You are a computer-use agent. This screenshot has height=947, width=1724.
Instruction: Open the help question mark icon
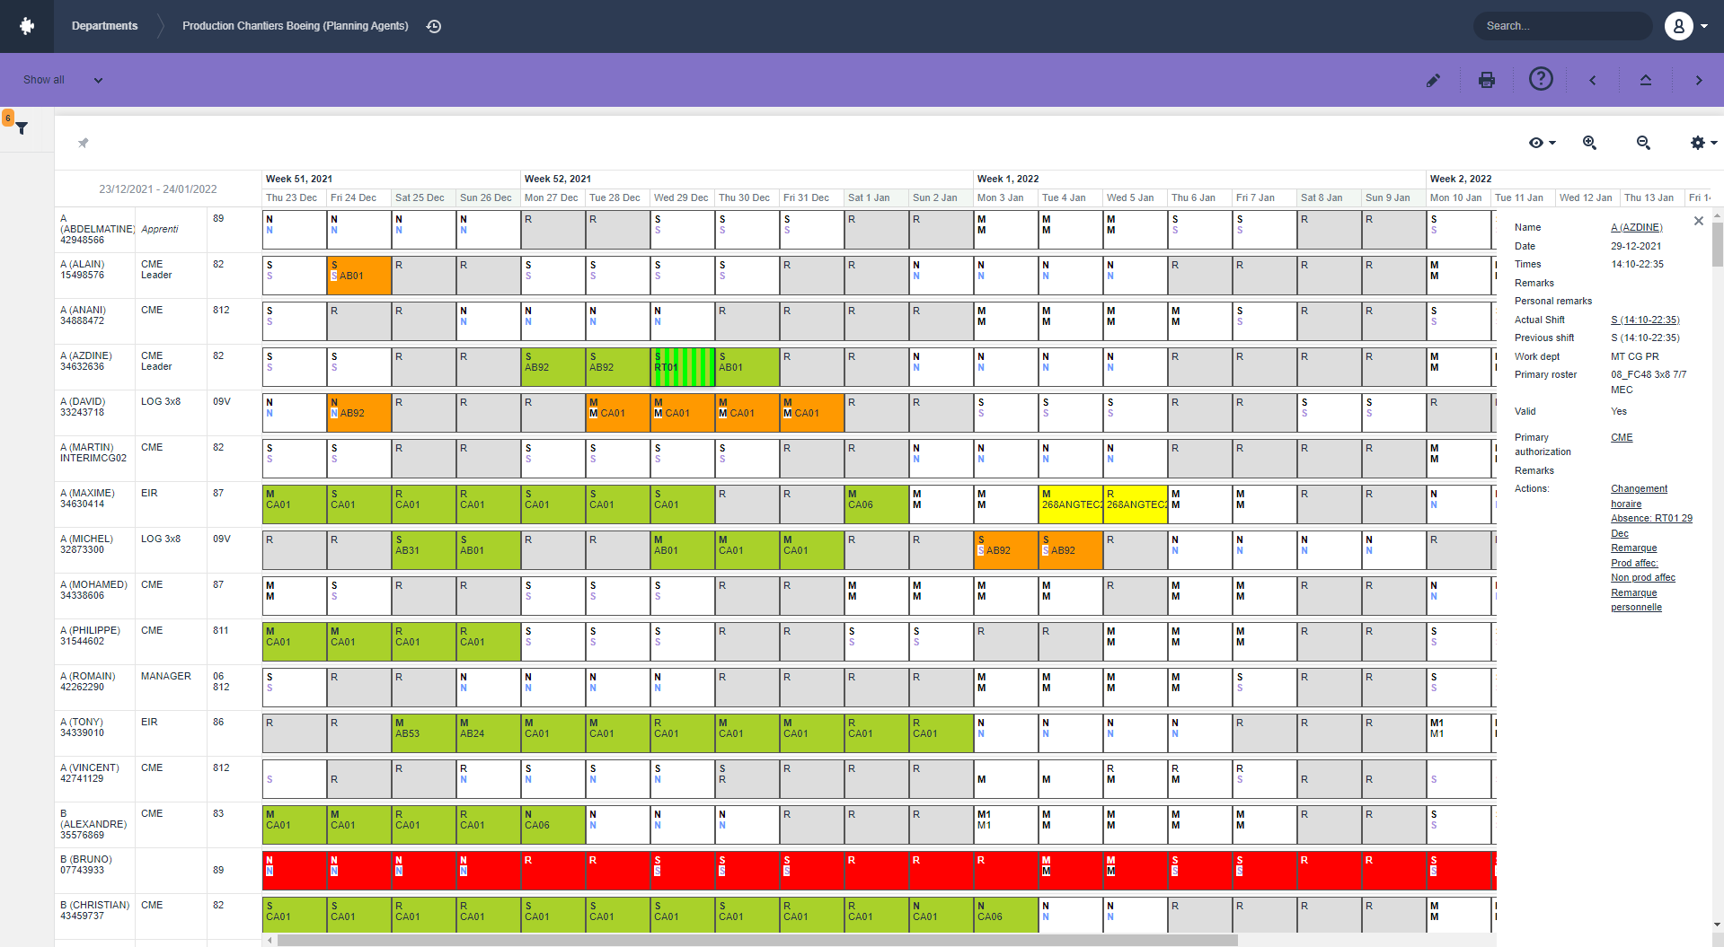coord(1541,79)
